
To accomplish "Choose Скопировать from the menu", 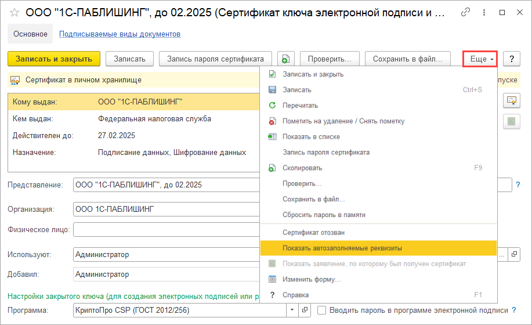I will 378,168.
